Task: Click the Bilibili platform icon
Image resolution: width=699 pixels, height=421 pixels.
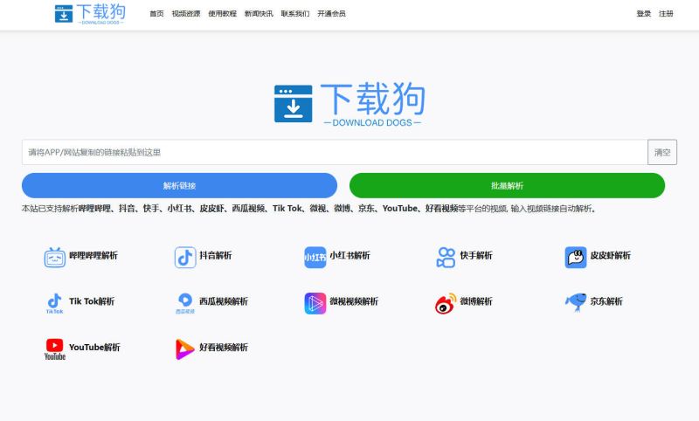Action: tap(55, 257)
